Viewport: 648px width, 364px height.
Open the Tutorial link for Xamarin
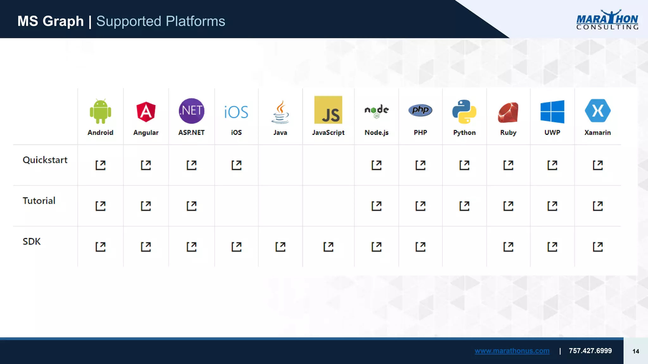pyautogui.click(x=598, y=206)
